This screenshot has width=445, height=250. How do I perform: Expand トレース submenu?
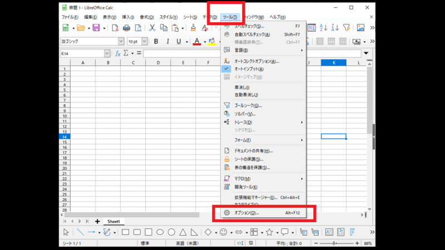(x=263, y=122)
